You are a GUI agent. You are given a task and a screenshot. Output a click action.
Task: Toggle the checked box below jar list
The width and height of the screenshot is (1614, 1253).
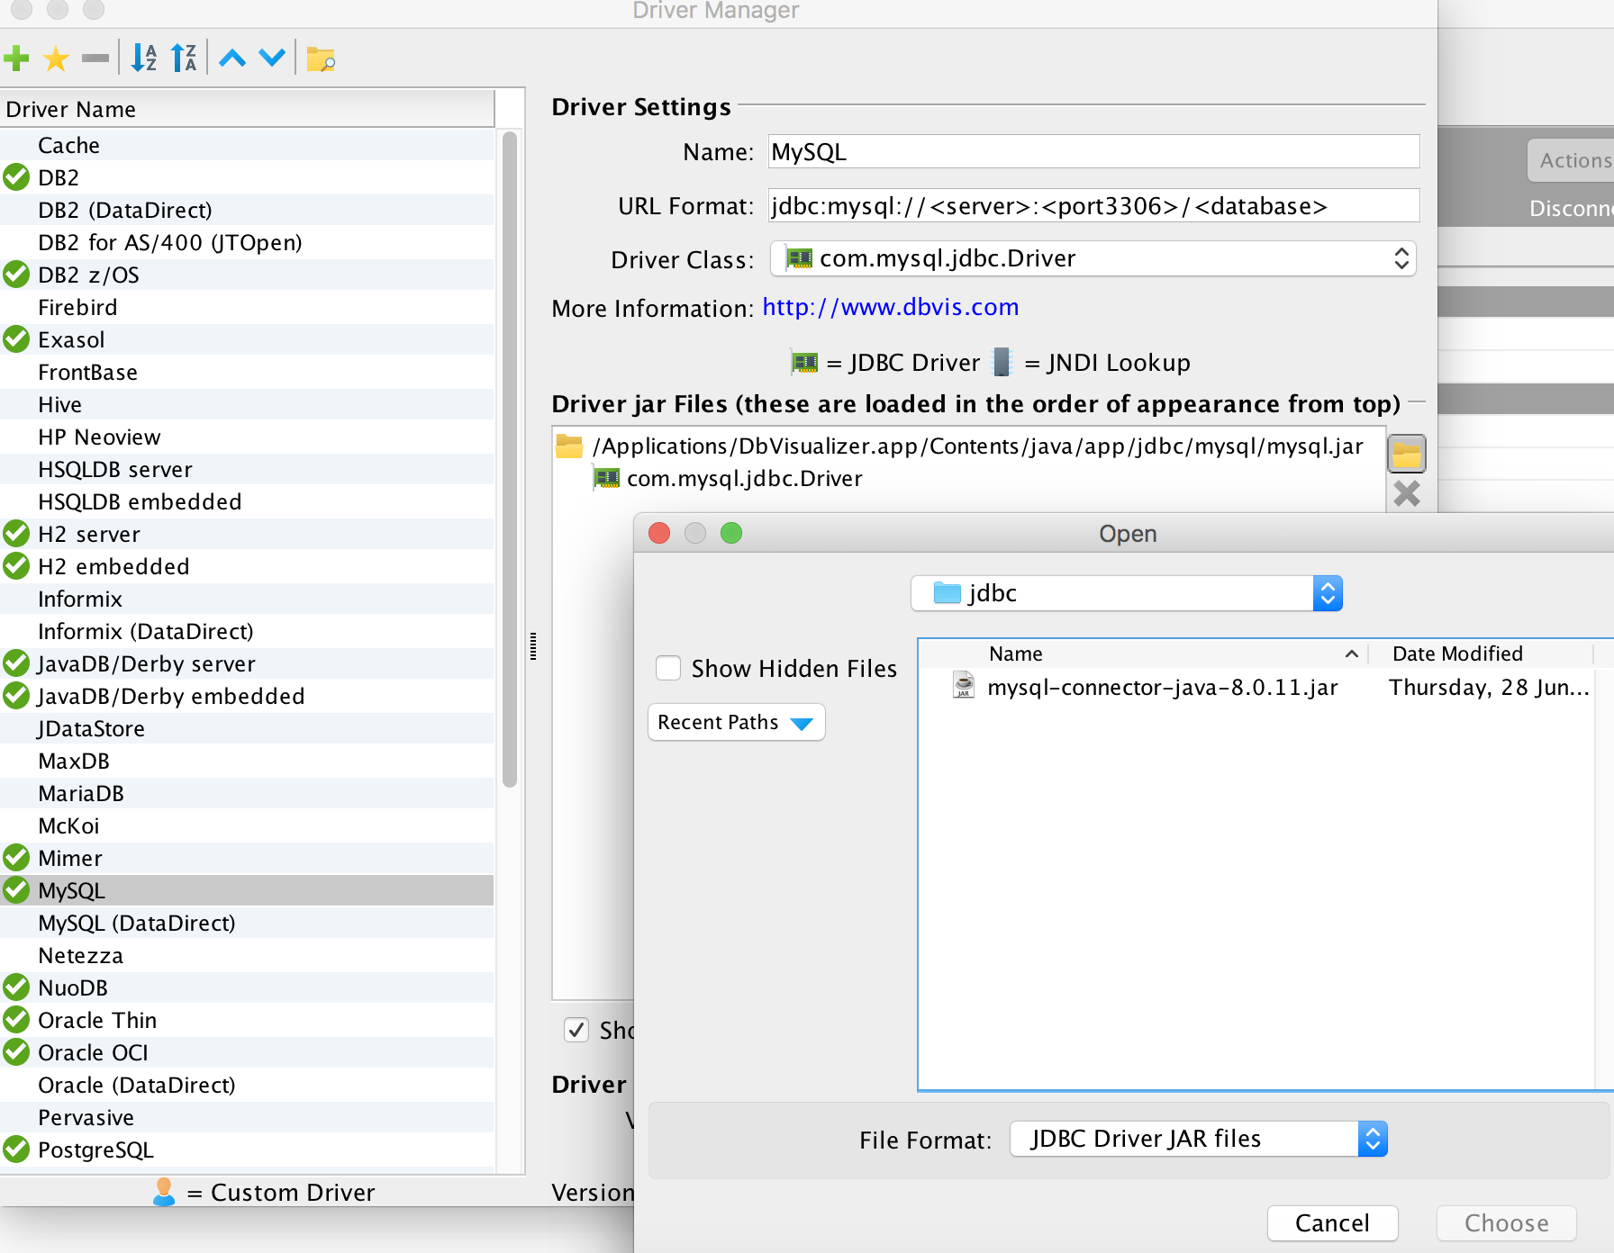click(x=576, y=1030)
